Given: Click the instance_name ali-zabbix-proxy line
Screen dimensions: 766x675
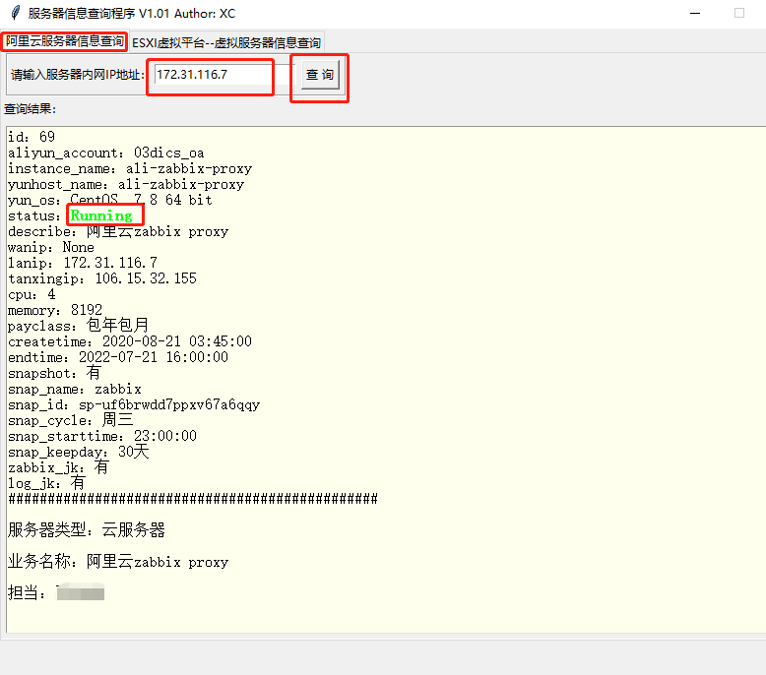Looking at the screenshot, I should [x=130, y=168].
